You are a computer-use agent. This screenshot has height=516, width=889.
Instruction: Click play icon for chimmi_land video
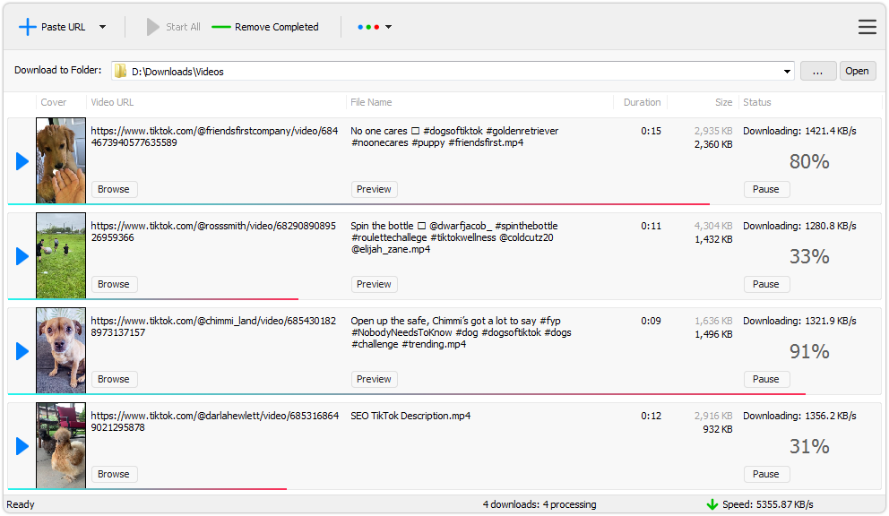click(22, 351)
